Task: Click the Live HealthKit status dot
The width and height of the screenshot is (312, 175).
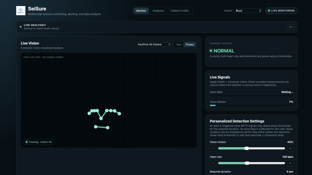Action: (x=21, y=27)
